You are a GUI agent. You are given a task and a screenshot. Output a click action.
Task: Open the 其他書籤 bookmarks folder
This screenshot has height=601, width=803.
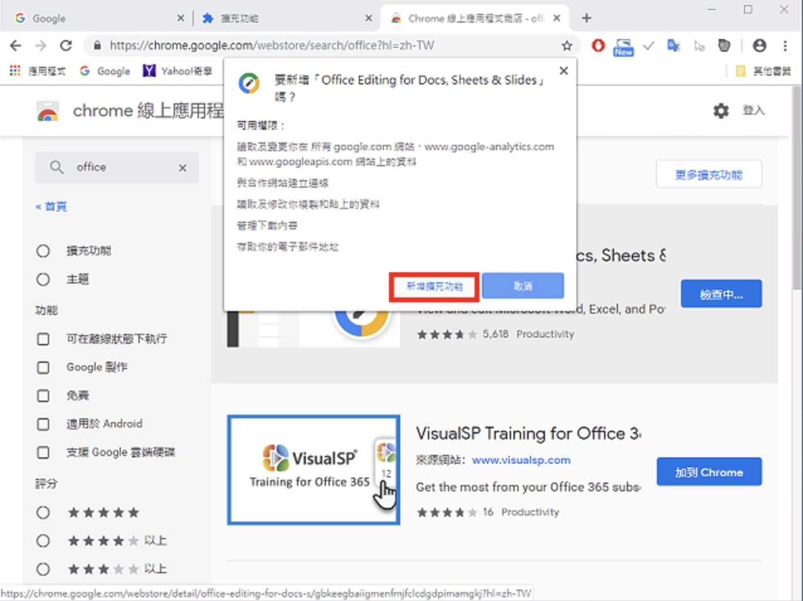click(763, 71)
